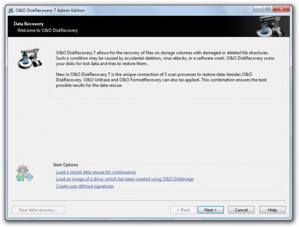The image size is (299, 227).
Task: Click the disk recovery robot icon beside description
Action: point(30,58)
